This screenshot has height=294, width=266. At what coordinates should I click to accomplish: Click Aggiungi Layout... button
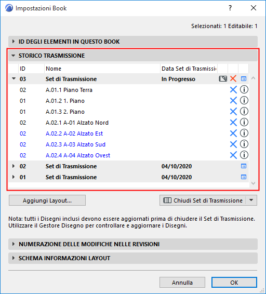click(x=47, y=201)
